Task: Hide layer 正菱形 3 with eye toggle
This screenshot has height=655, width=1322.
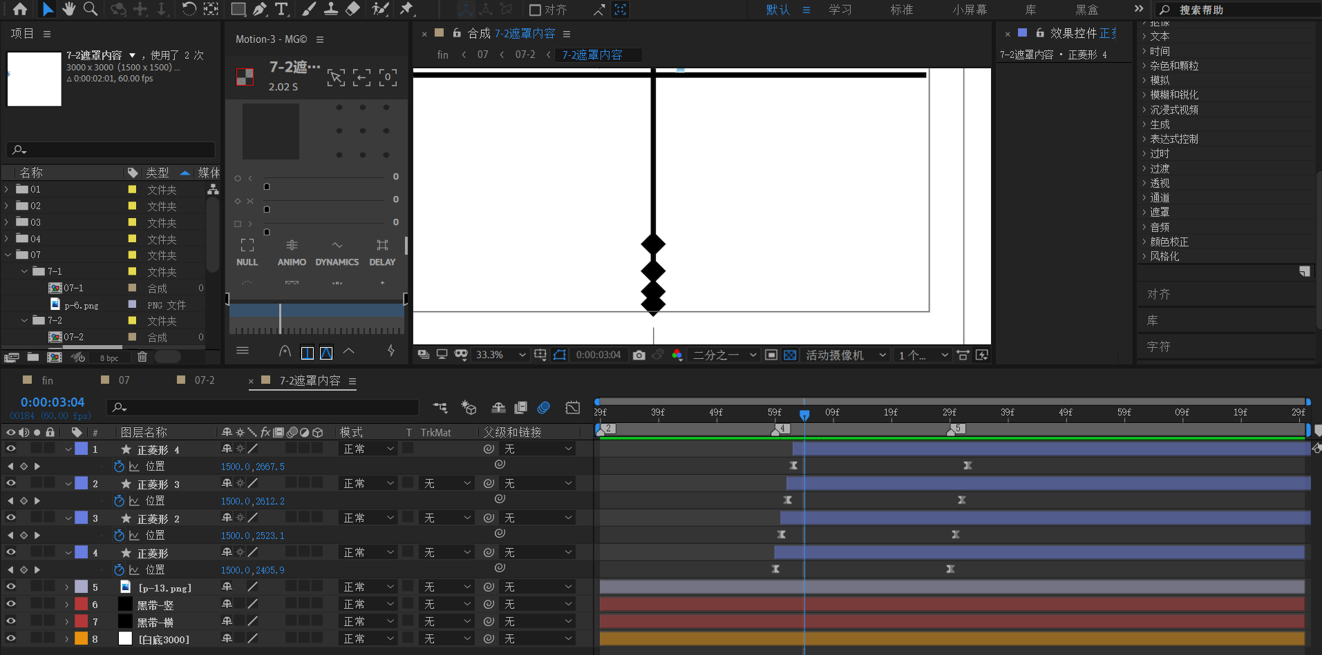Action: [11, 482]
